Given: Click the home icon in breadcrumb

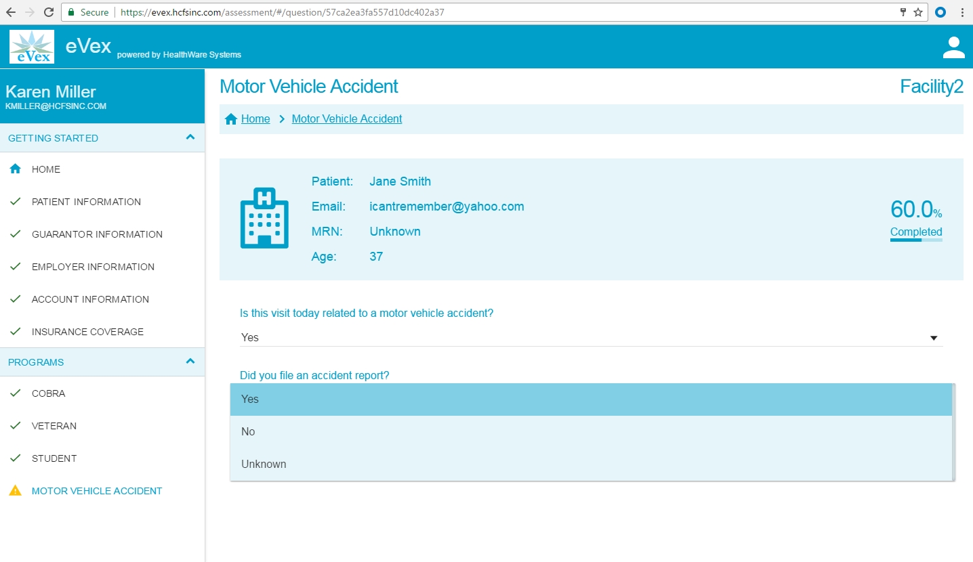Looking at the screenshot, I should point(231,119).
